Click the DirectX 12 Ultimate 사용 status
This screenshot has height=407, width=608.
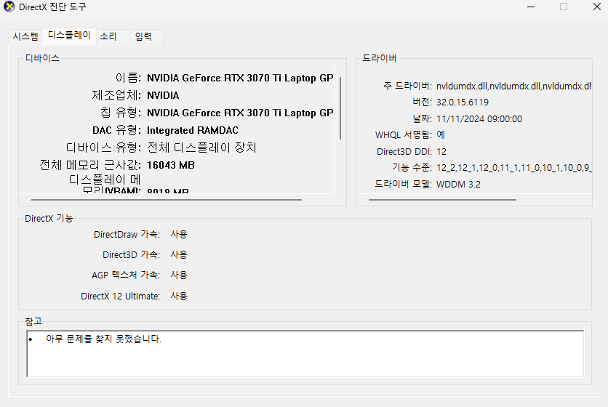click(179, 296)
